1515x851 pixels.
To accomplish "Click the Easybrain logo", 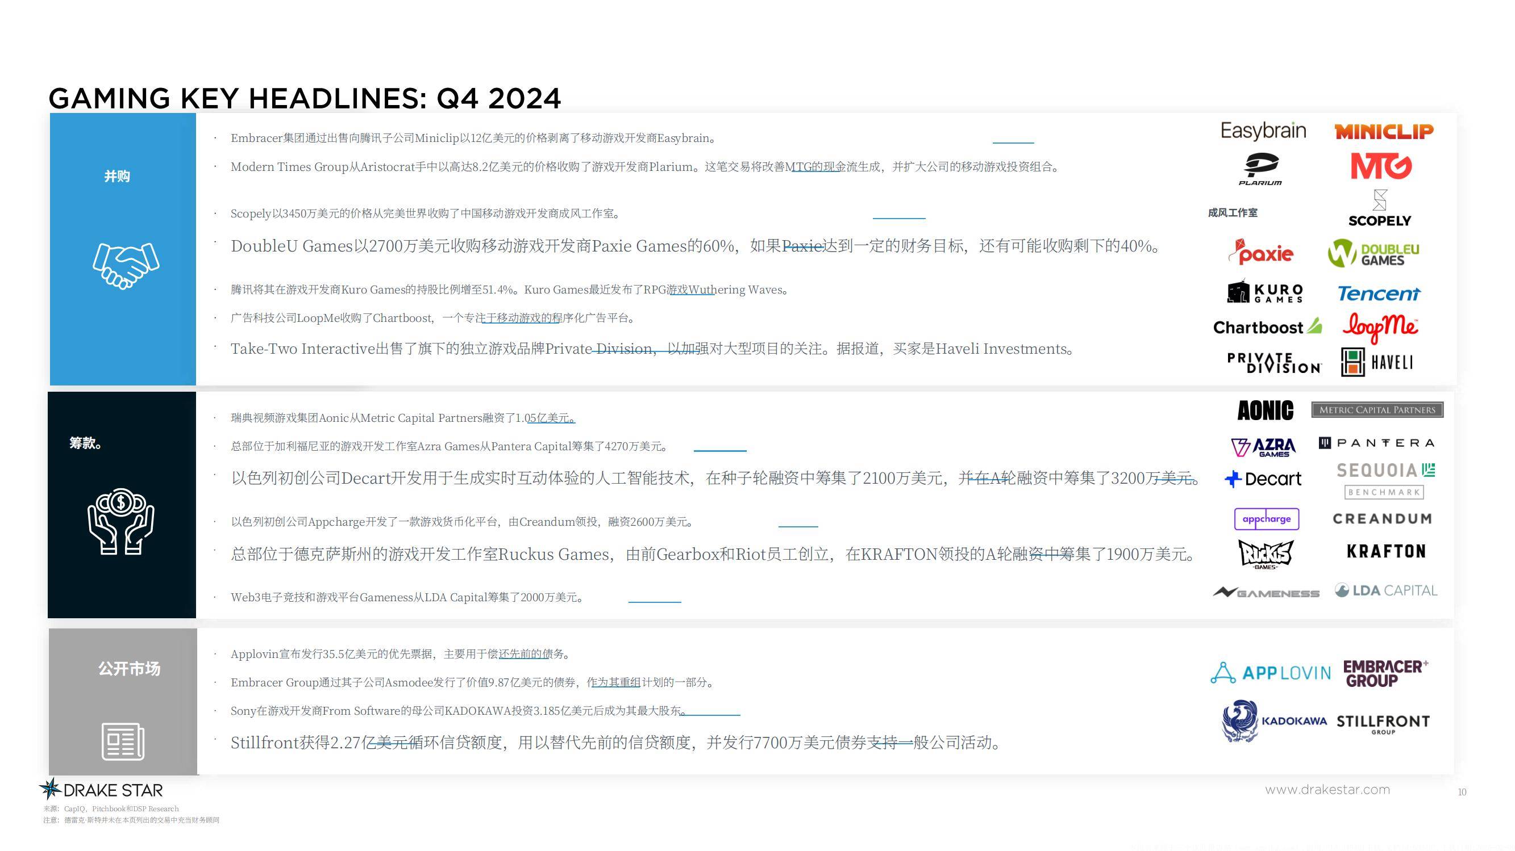I will 1263,131.
